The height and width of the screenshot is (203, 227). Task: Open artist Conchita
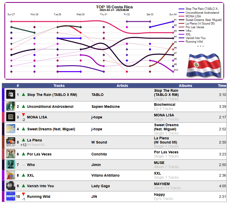[x=99, y=154]
